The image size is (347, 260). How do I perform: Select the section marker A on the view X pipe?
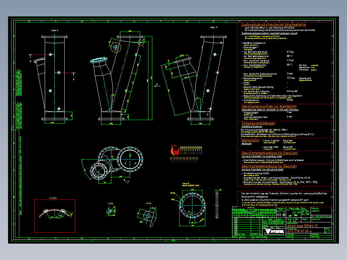(31, 58)
